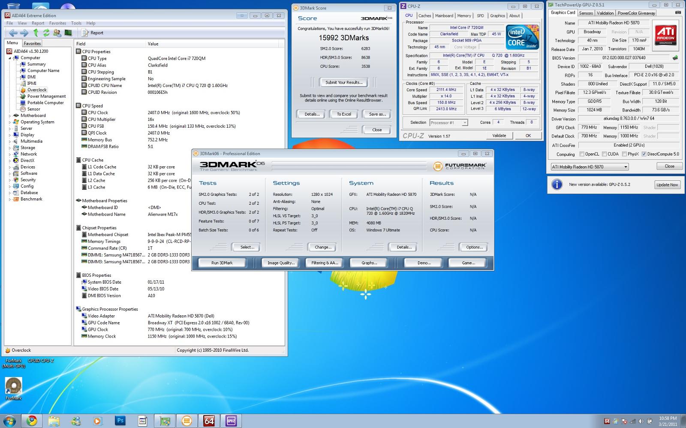Click GPU-Z camera screenshot icon
686x428 pixels.
point(678,13)
